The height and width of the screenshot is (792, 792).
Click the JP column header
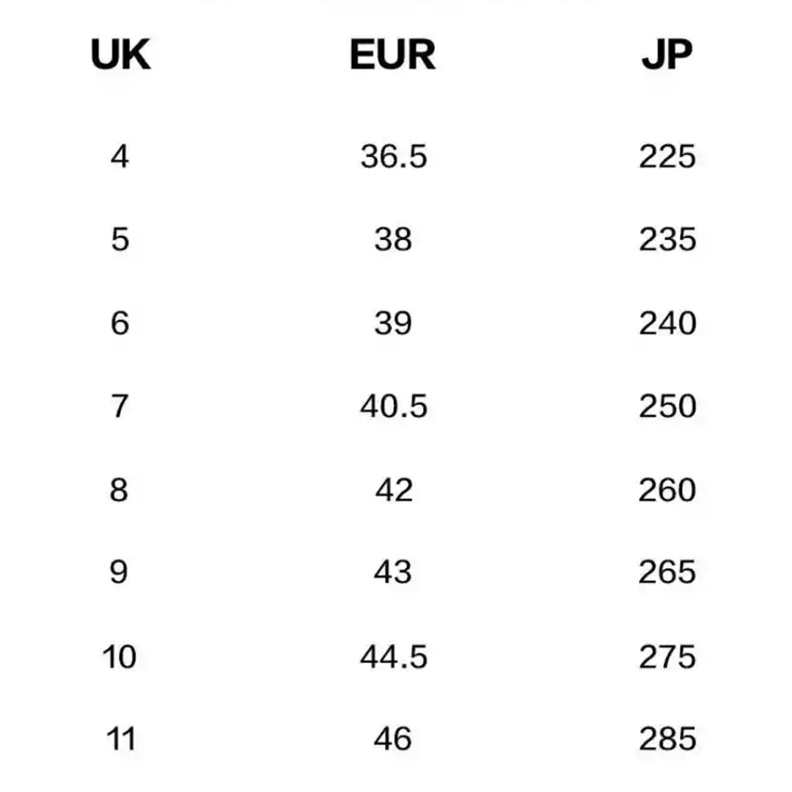coord(667,55)
